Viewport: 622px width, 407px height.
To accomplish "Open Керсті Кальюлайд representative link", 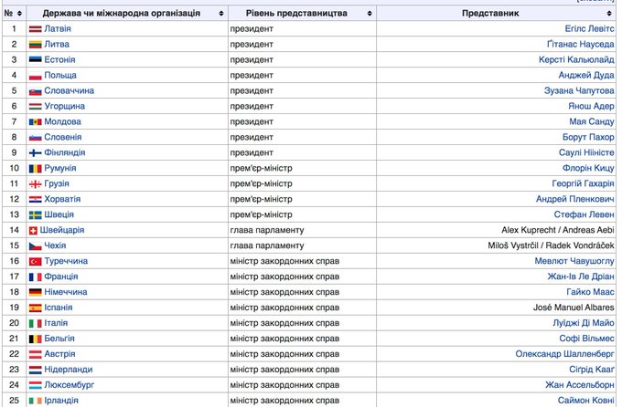I will point(576,60).
